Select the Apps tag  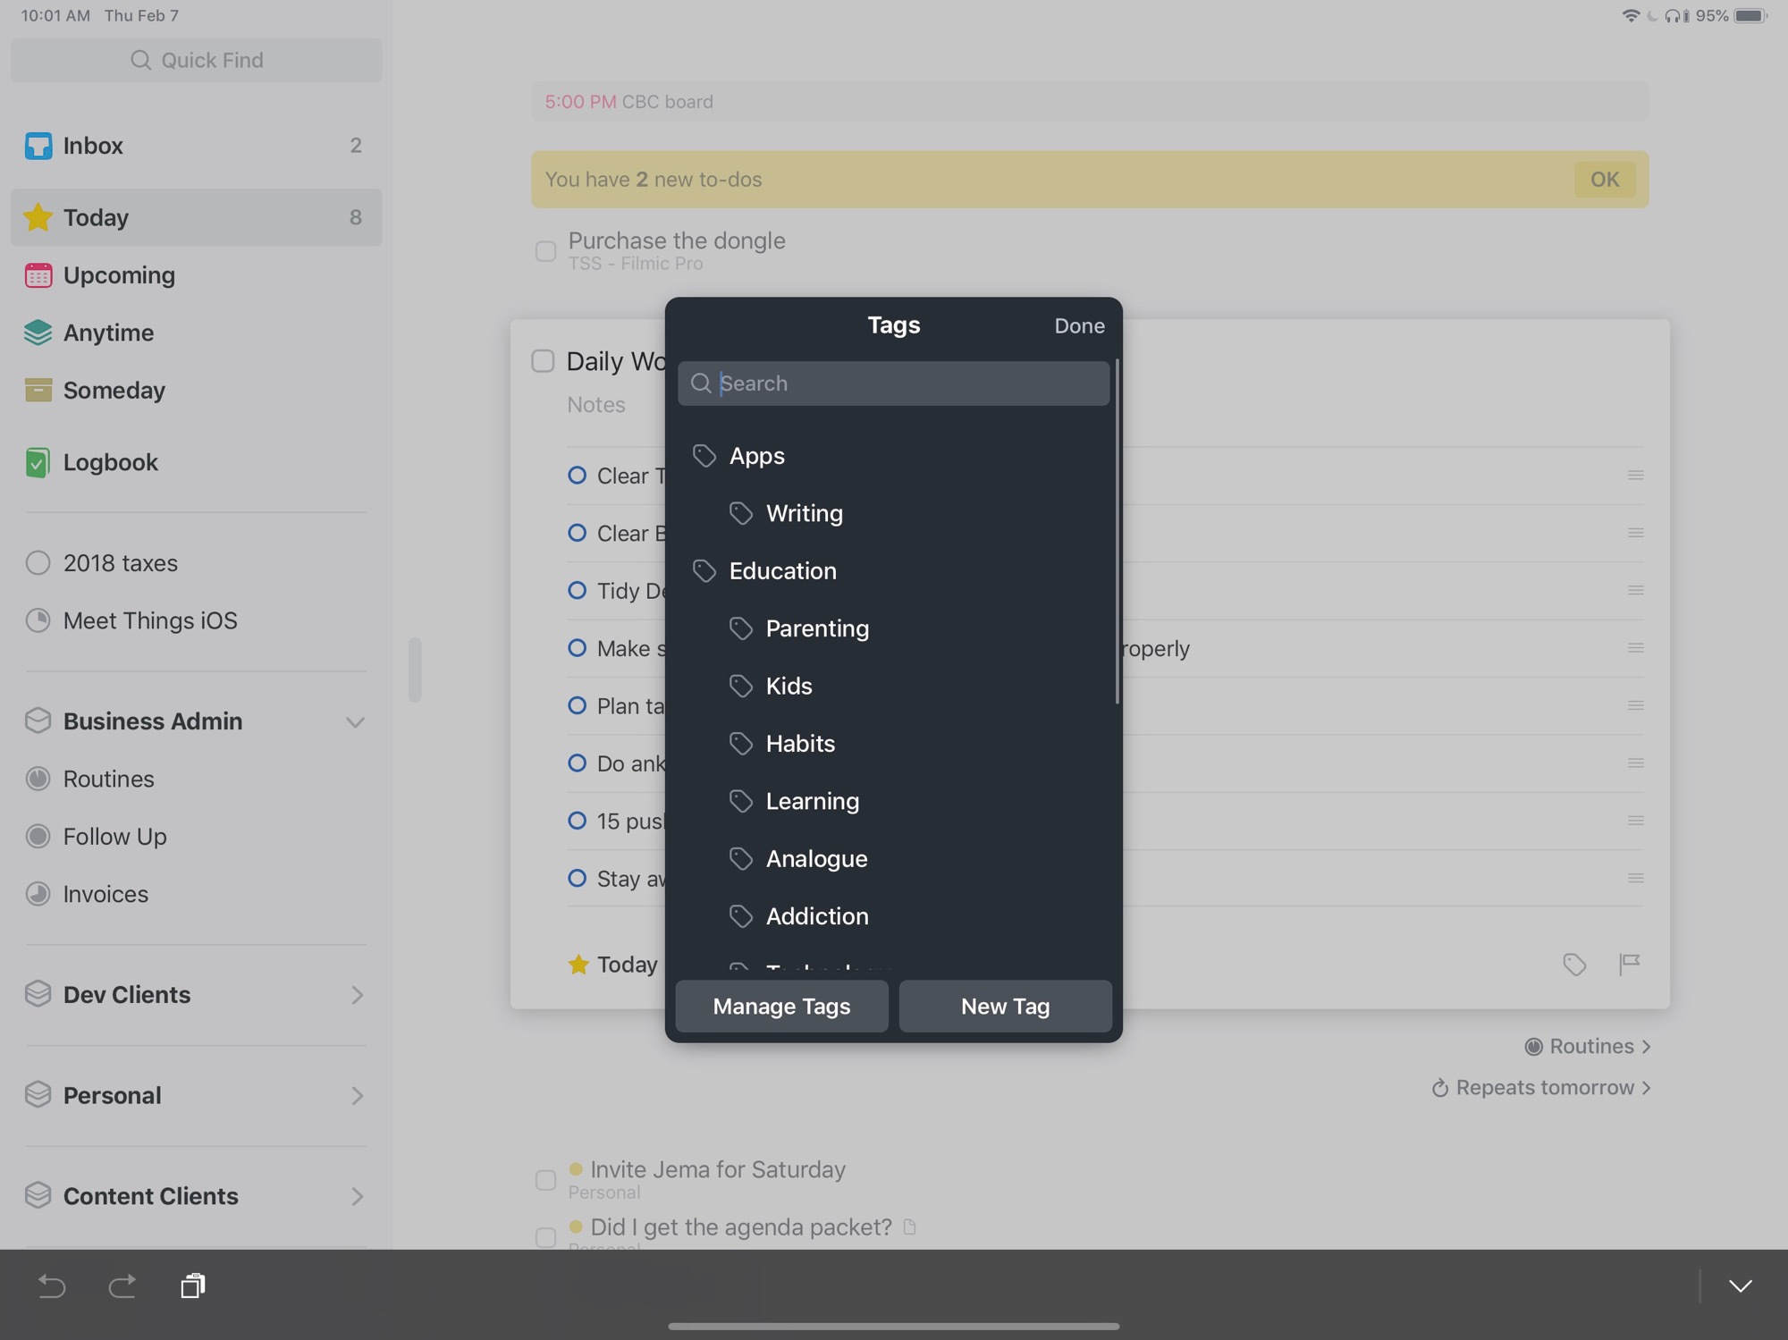[x=756, y=456]
